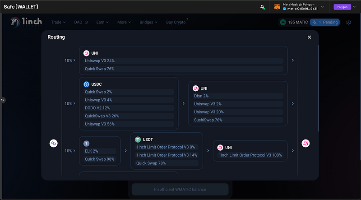This screenshot has height=200, width=361.
Task: Click 1inch Limit Order Protocol V3 100% row
Action: click(x=250, y=155)
